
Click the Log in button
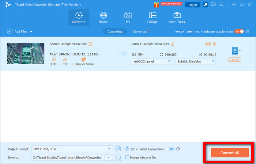[192, 4]
